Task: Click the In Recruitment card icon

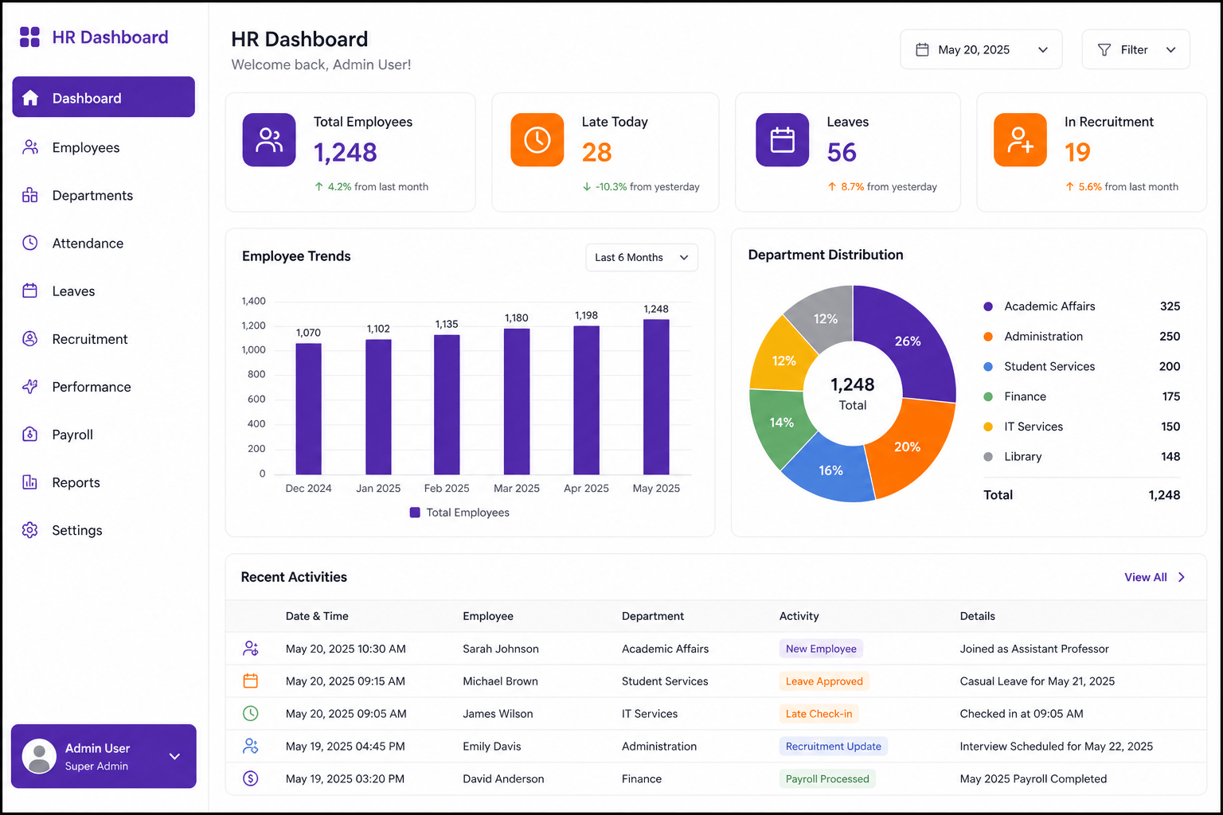Action: (1020, 140)
